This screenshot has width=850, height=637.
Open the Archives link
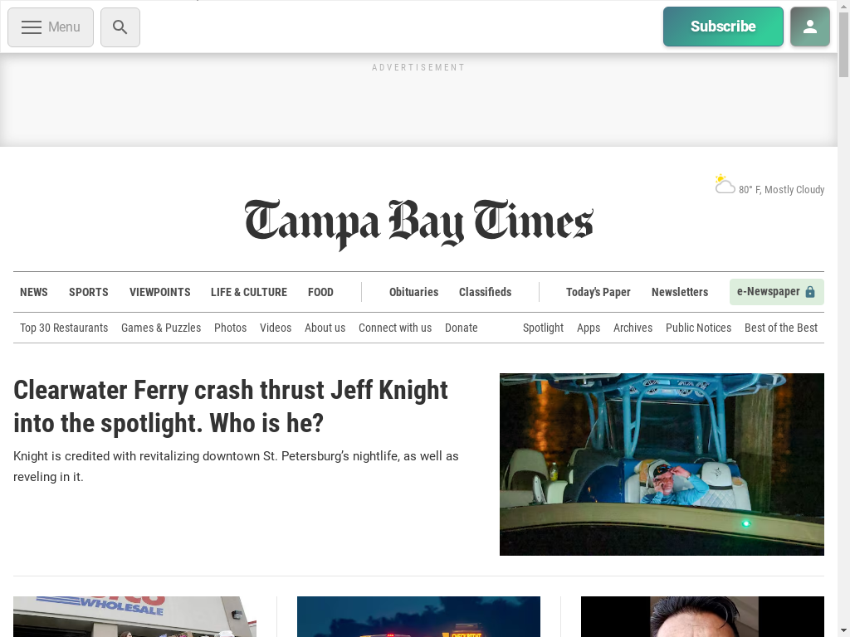[x=633, y=328]
